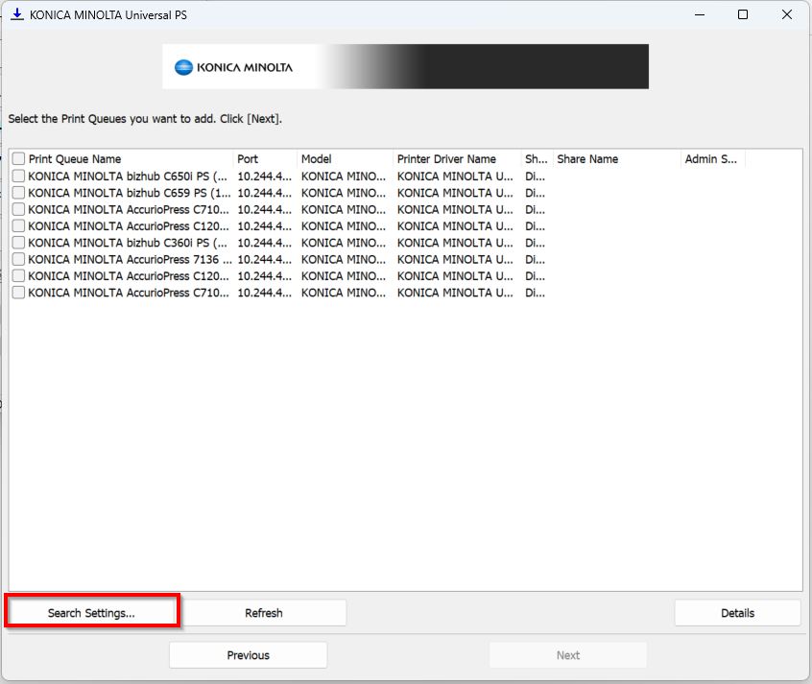Select all queues with the header checkbox

tap(18, 159)
